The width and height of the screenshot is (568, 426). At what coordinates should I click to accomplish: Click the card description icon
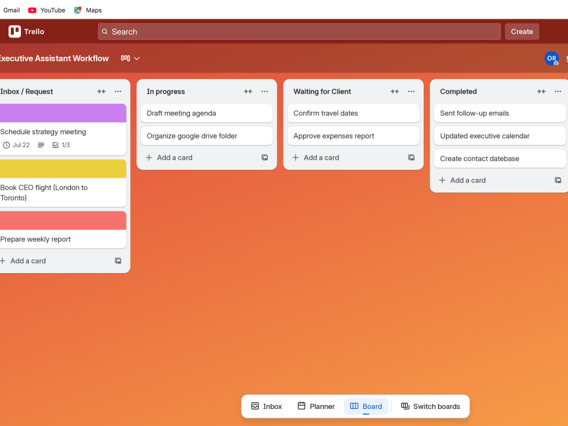point(41,145)
